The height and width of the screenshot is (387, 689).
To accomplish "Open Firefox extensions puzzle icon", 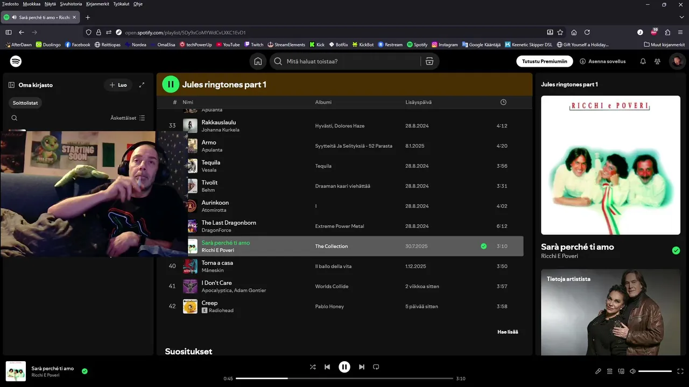I will pyautogui.click(x=667, y=32).
